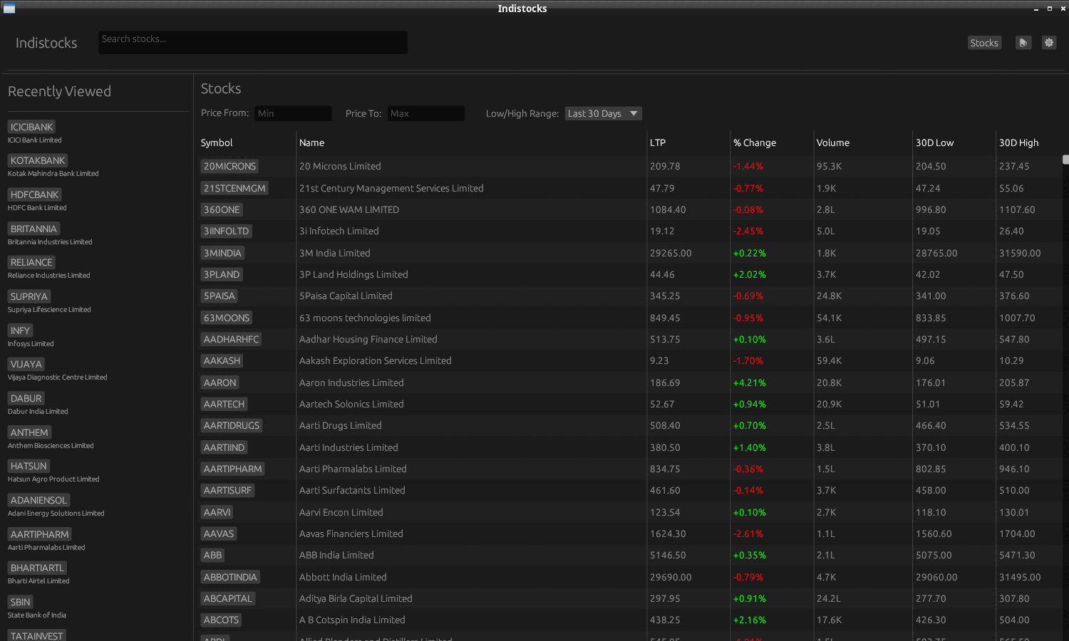The height and width of the screenshot is (641, 1069).
Task: Open RELIANCE from Recently Viewed
Action: click(31, 262)
